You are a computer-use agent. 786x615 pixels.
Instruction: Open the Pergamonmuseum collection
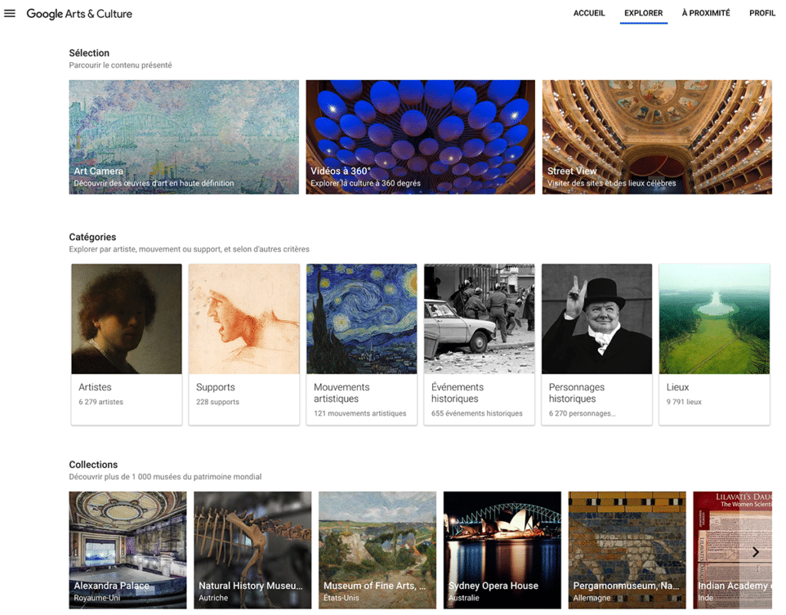(x=627, y=550)
